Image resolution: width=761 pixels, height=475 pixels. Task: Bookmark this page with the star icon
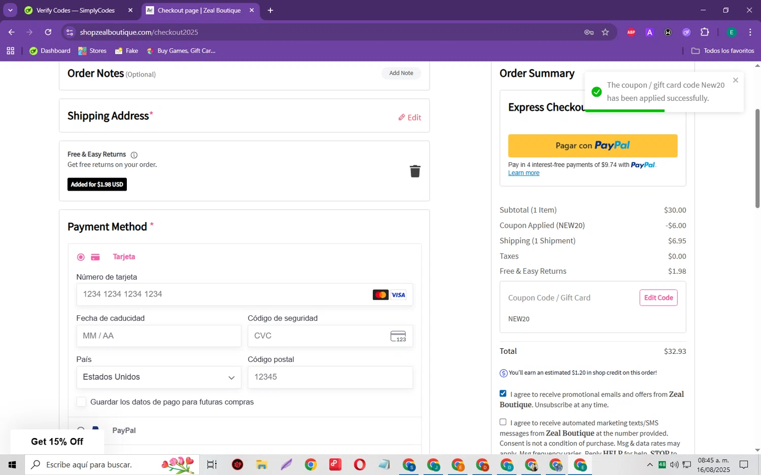click(x=605, y=32)
